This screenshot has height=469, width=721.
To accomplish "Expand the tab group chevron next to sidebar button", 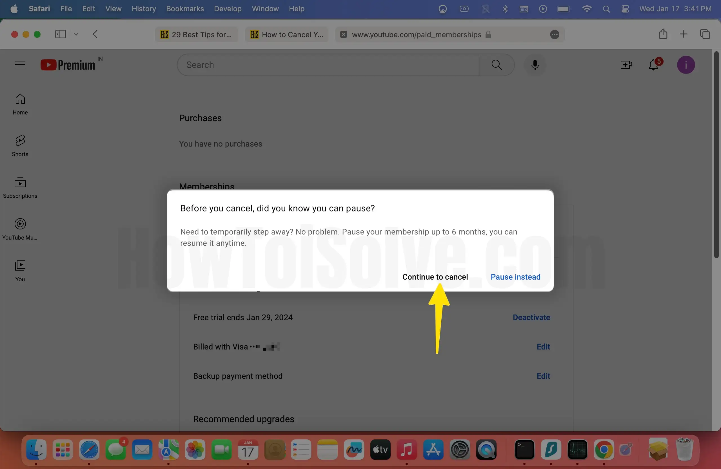I will tap(76, 34).
